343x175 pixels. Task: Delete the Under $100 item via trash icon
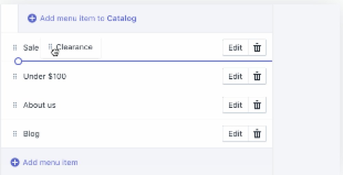(x=257, y=76)
